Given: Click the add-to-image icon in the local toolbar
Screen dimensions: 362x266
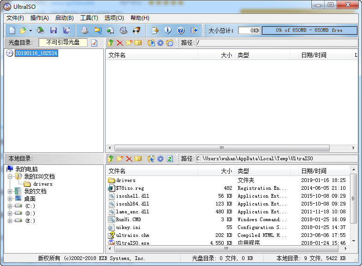Looking at the screenshot, I should pyautogui.click(x=151, y=159).
